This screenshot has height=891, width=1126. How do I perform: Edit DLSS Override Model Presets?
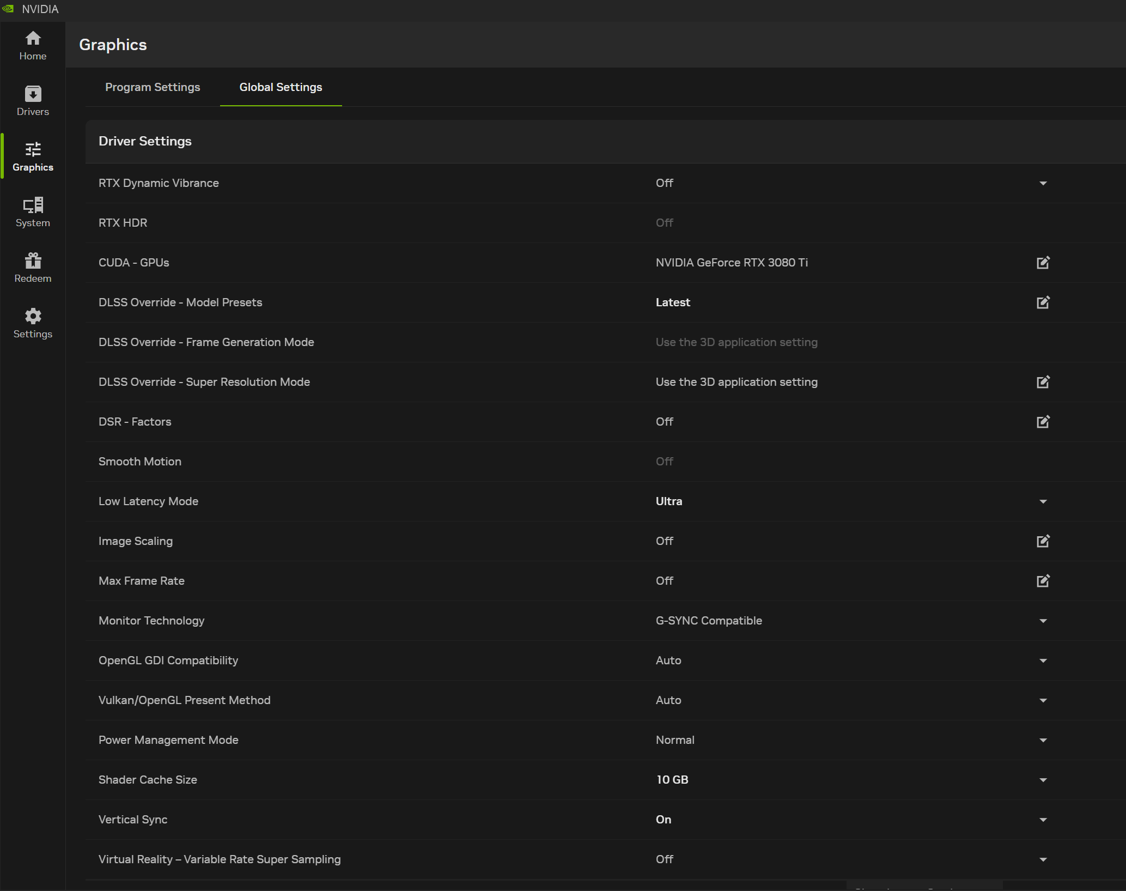1043,302
